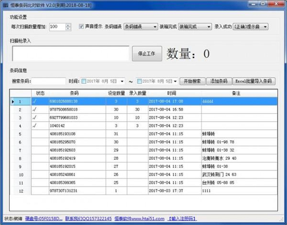The width and height of the screenshot is (287, 225).
Task: Click the 条码 column header
Action: tap(75, 93)
